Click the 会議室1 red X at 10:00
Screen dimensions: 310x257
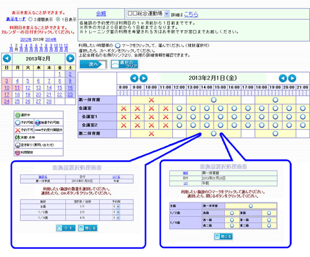coord(151,117)
